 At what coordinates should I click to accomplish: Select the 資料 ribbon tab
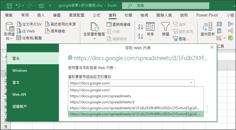tap(112, 15)
